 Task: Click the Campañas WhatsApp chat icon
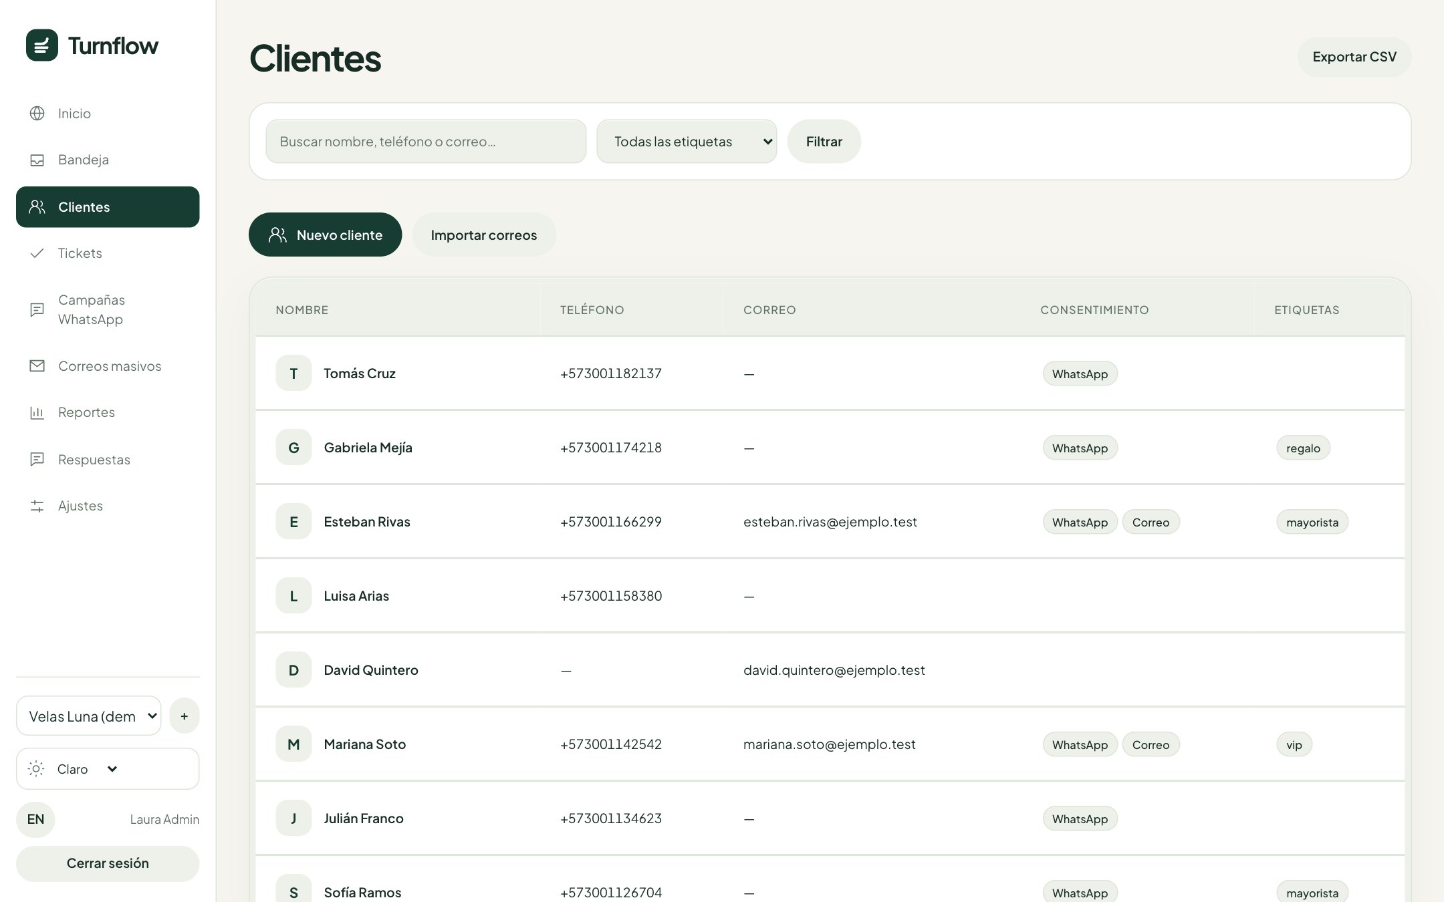click(x=37, y=309)
